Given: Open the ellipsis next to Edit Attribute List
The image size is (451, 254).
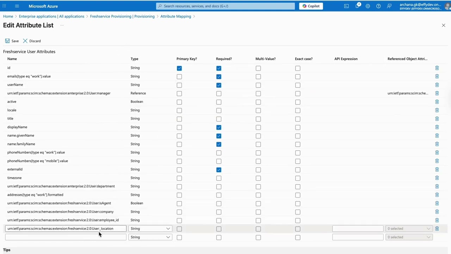Looking at the screenshot, I should (62, 25).
